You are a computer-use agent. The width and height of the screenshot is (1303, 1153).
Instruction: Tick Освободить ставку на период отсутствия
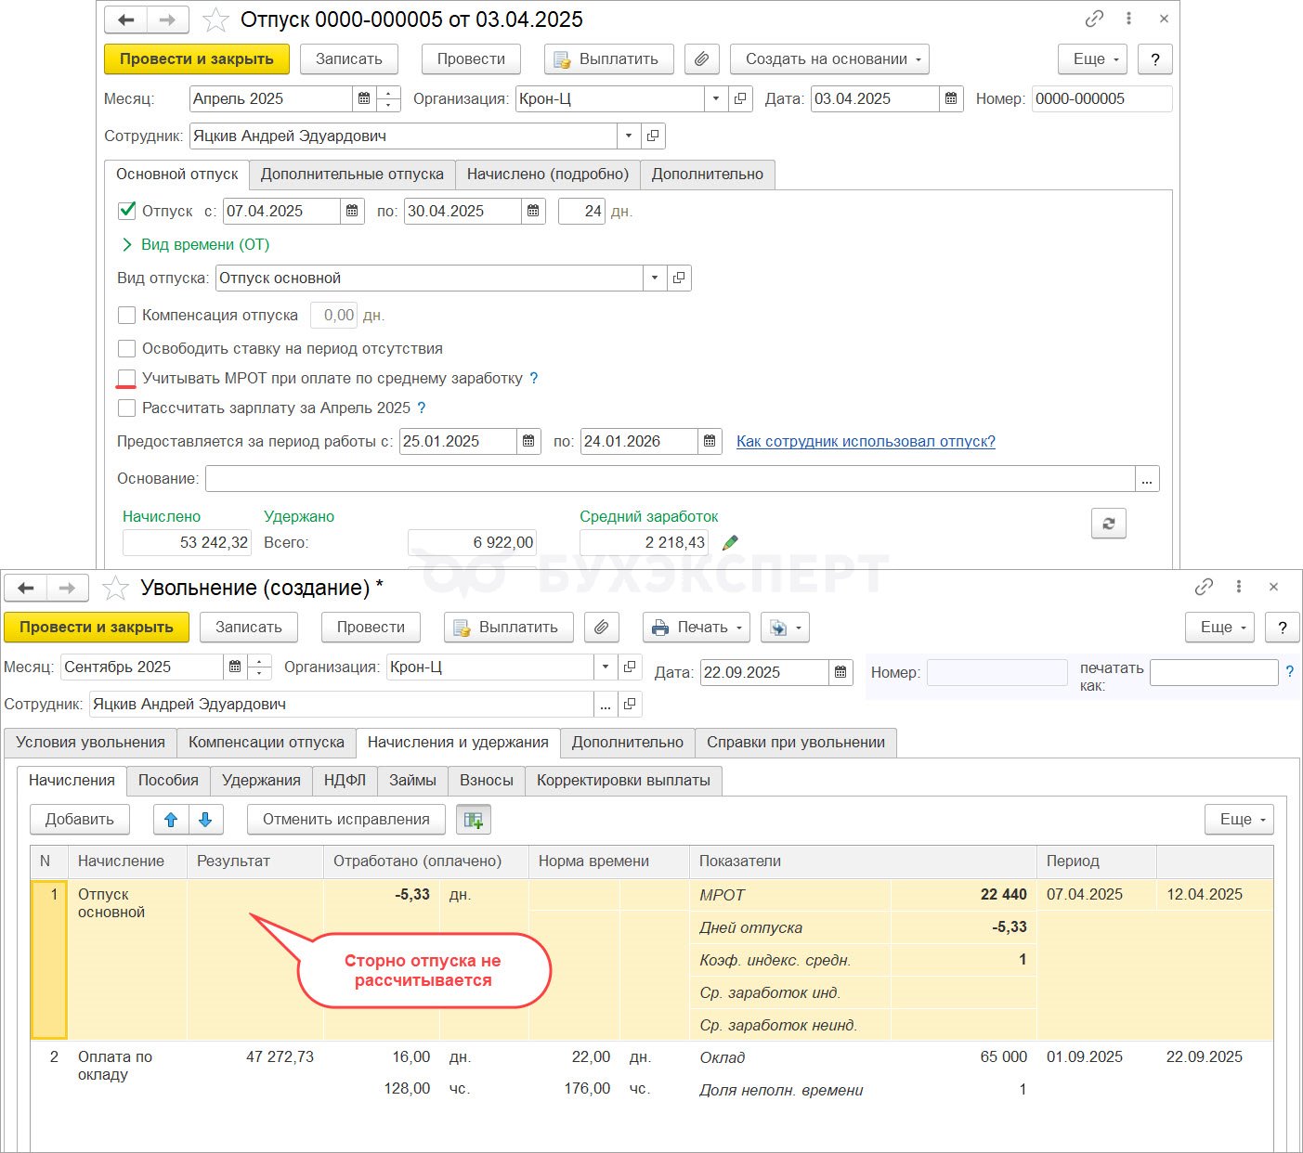[127, 349]
